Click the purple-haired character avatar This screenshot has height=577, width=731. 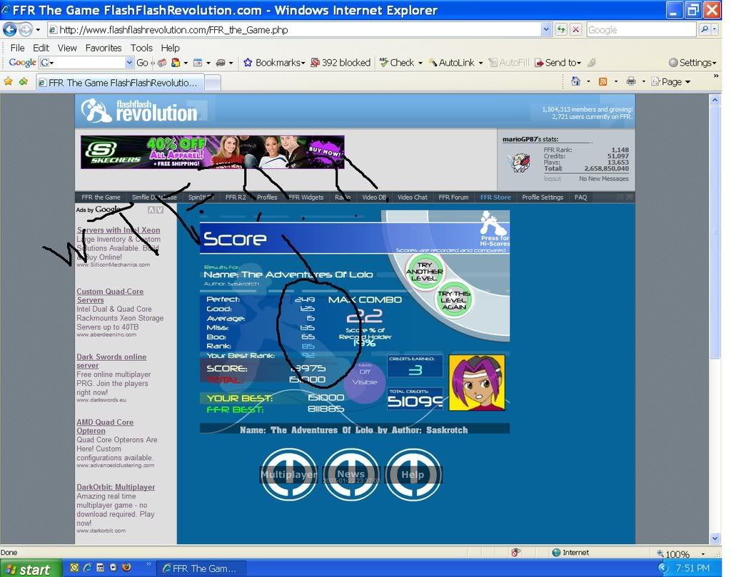477,382
